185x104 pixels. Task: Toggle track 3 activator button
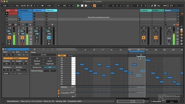point(37,38)
